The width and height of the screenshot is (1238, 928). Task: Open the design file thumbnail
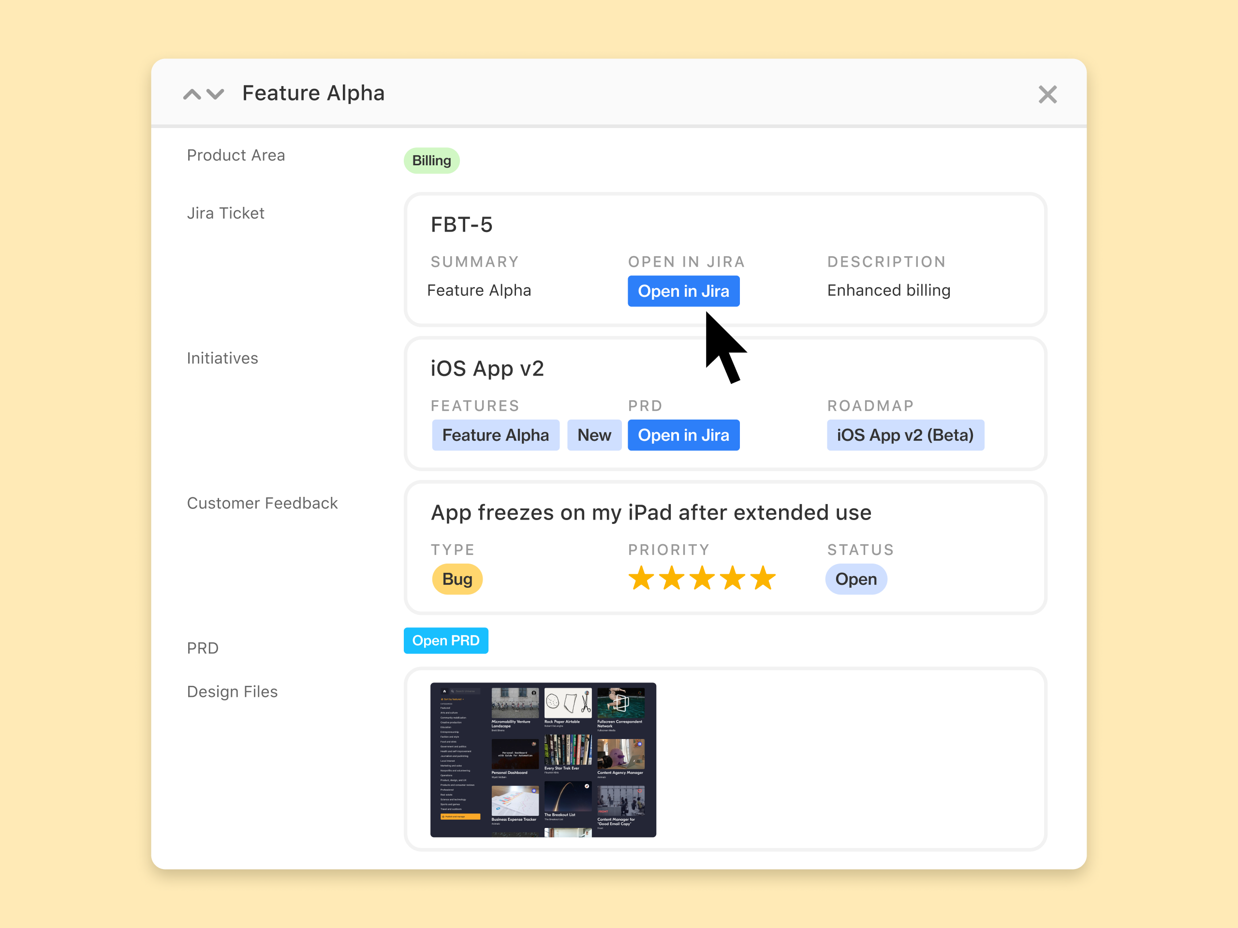[x=543, y=760]
